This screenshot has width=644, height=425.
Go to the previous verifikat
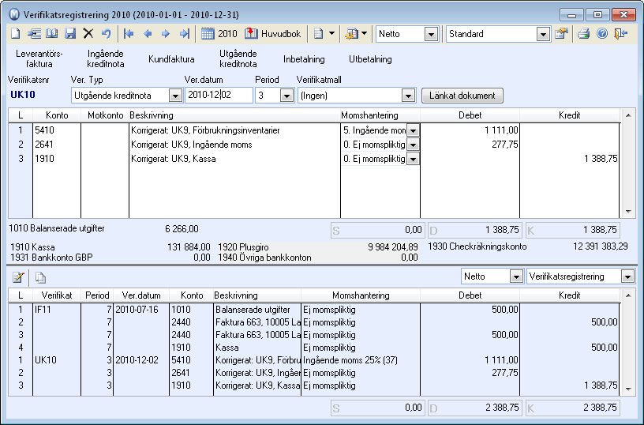point(148,34)
